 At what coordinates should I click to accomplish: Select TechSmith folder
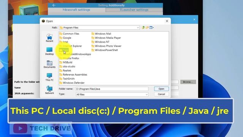67,79
